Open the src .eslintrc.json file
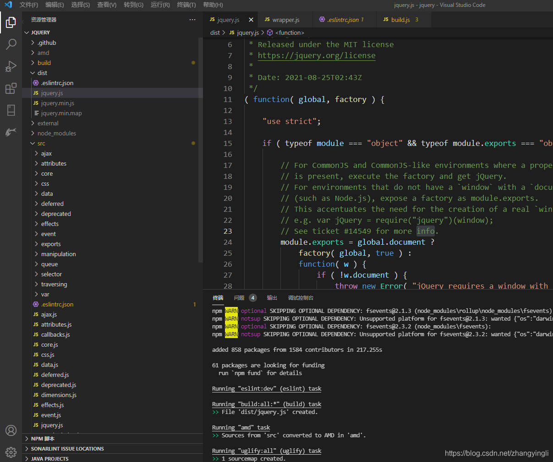Screen dimensions: 553x462 coord(110,304)
